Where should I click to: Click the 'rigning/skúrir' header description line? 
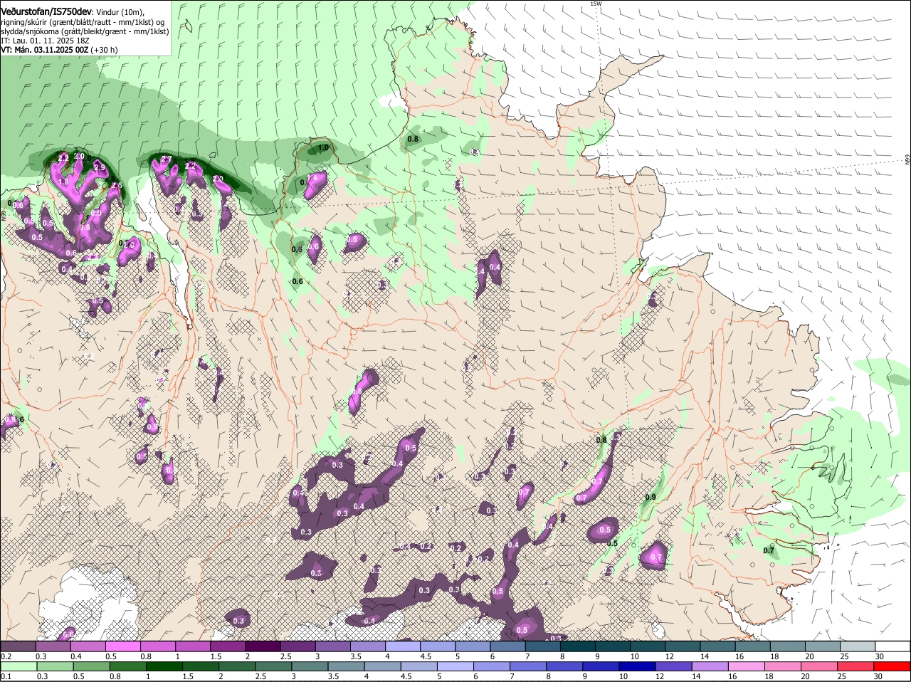[84, 22]
